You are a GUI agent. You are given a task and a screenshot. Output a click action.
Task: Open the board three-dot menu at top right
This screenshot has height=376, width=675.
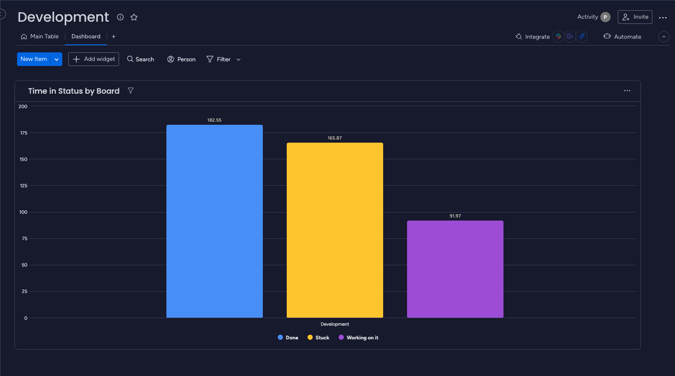[x=663, y=17]
